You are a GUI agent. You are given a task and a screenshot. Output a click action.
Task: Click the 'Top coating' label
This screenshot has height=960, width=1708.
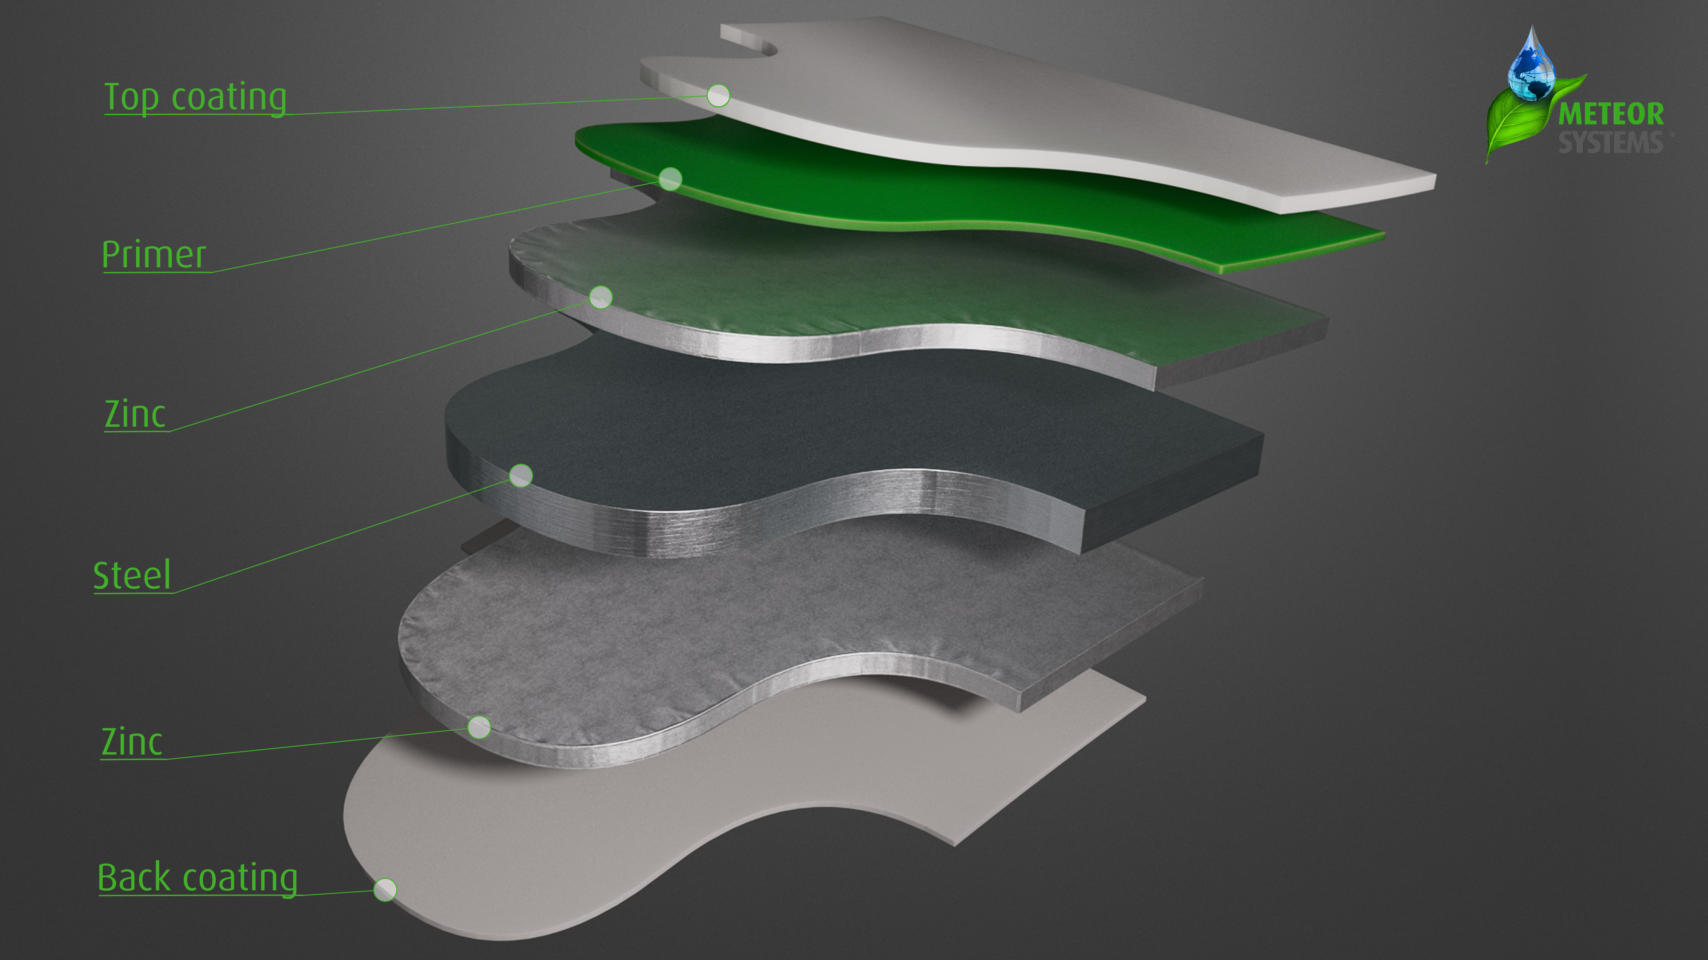(x=196, y=98)
